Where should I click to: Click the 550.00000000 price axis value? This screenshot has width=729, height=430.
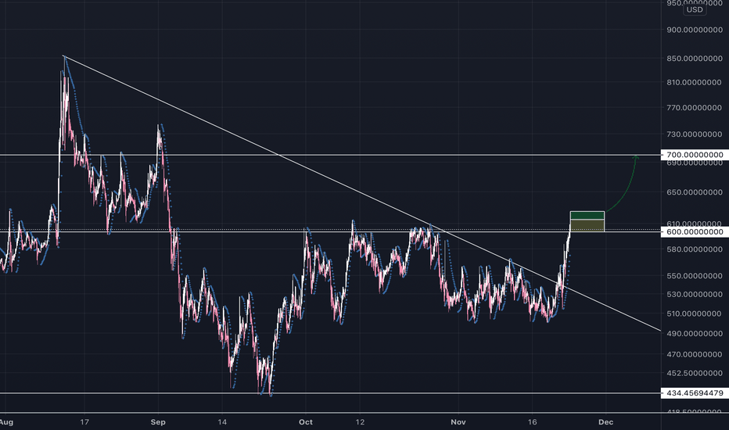(x=694, y=276)
